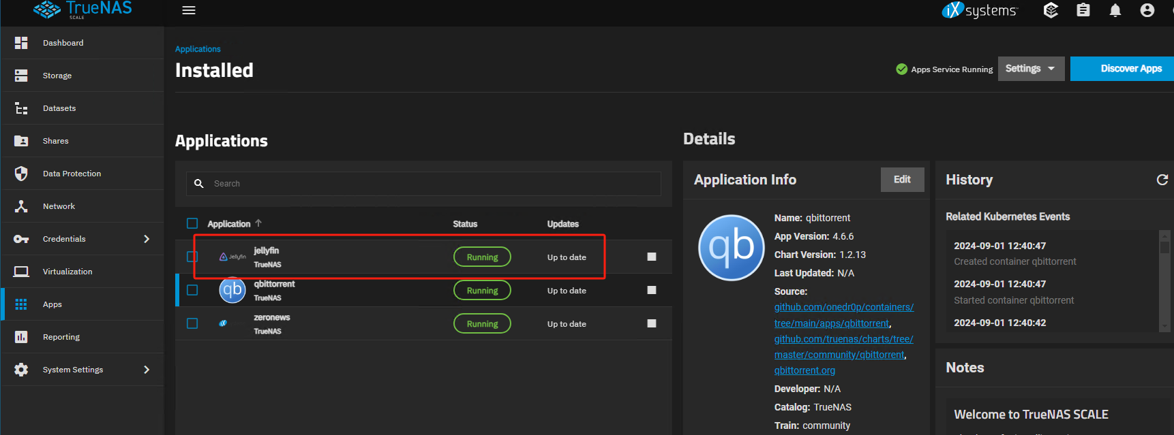Click the jellyfin app logo
Image resolution: width=1174 pixels, height=435 pixels.
(x=232, y=257)
